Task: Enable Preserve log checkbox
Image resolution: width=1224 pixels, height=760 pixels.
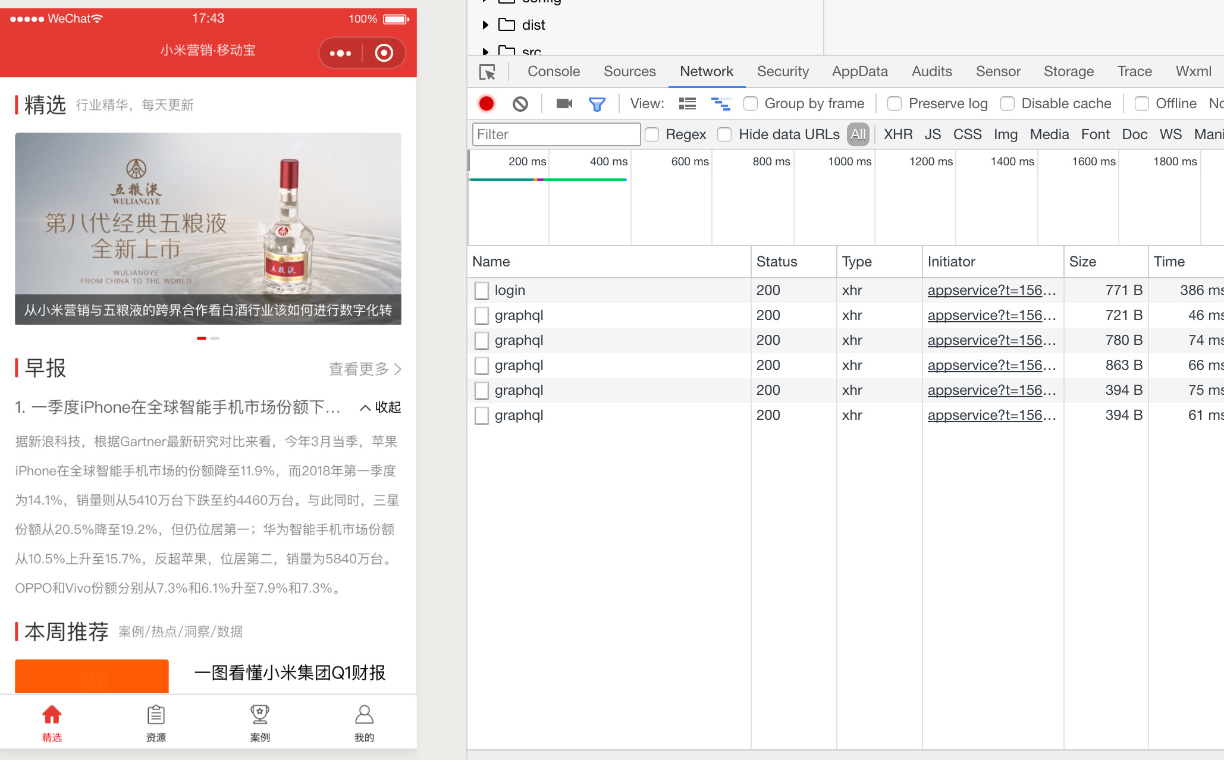Action: coord(895,103)
